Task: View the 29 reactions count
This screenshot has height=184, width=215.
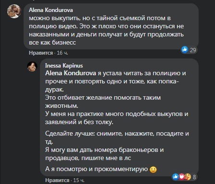Action: point(193,50)
